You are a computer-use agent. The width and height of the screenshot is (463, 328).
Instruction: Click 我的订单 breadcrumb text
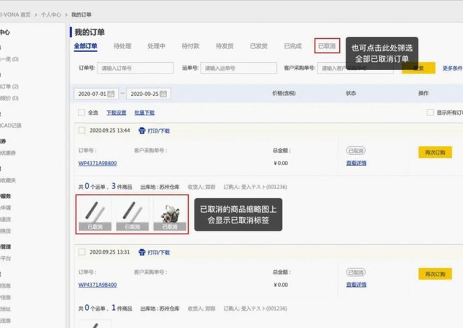[81, 14]
